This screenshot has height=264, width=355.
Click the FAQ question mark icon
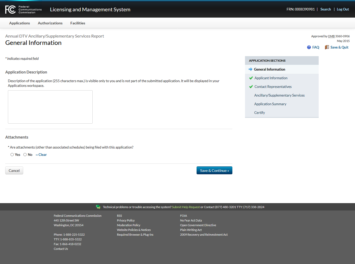pos(309,47)
